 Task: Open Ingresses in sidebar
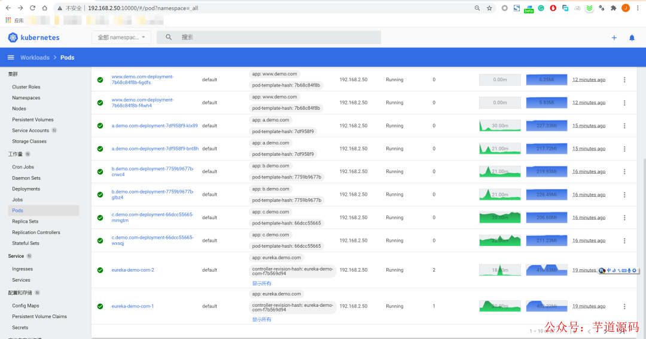pyautogui.click(x=22, y=269)
